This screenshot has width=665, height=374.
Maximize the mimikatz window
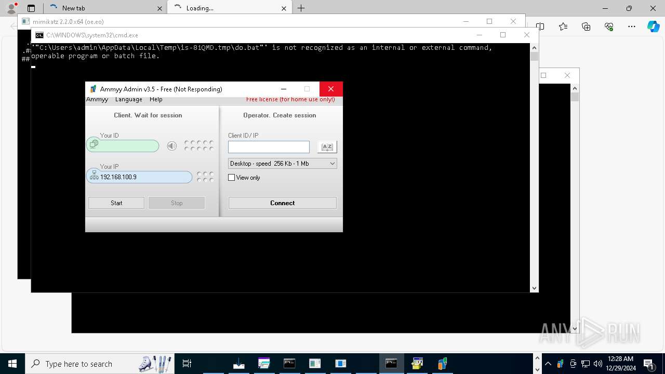(x=489, y=21)
